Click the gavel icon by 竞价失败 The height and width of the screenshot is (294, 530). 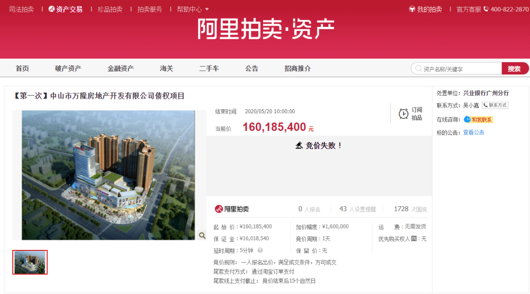point(299,146)
